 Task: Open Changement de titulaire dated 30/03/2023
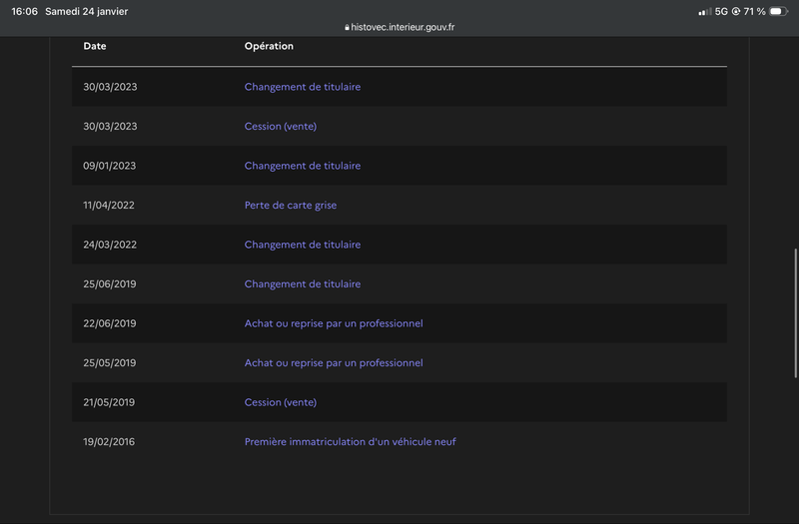[x=303, y=87]
